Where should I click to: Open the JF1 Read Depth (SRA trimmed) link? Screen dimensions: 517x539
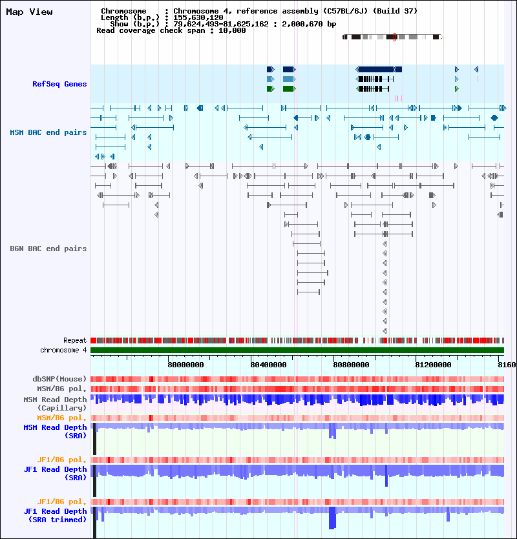point(55,515)
